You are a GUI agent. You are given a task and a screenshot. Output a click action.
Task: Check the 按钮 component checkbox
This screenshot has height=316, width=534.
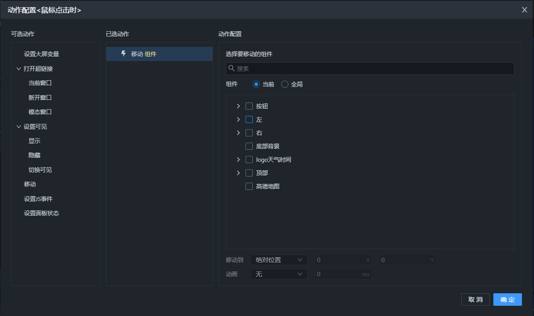pos(249,106)
